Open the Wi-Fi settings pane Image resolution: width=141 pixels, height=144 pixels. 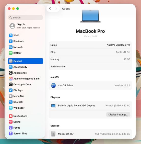pos(26,35)
